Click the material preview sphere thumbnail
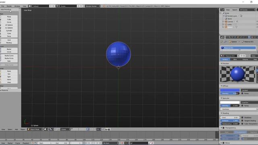 237,74
